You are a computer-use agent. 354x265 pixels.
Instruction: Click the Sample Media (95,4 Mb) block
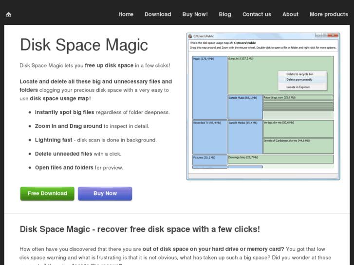245,137
